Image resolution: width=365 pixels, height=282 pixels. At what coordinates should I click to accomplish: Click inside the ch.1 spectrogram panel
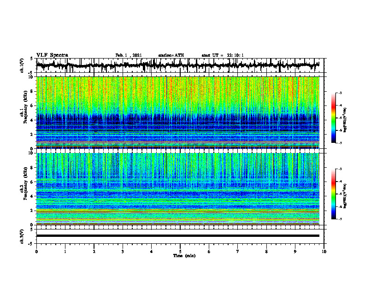177,112
